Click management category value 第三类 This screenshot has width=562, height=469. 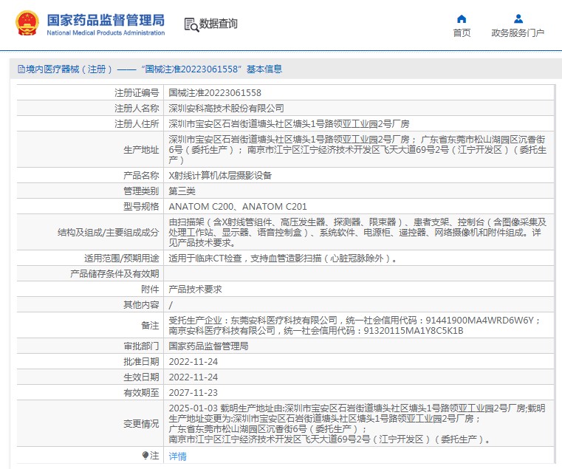coord(182,191)
